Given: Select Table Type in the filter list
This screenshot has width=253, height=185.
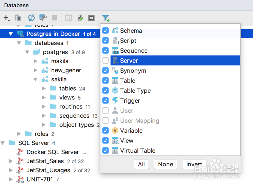Looking at the screenshot, I should click(x=135, y=91).
